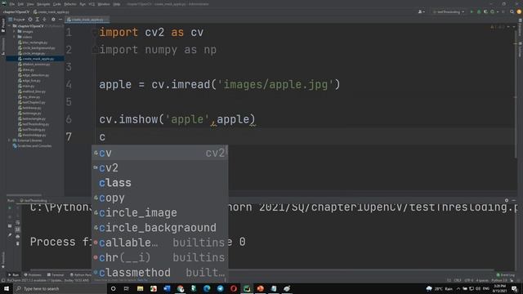Open the View menu
The width and height of the screenshot is (523, 294).
(30, 4)
